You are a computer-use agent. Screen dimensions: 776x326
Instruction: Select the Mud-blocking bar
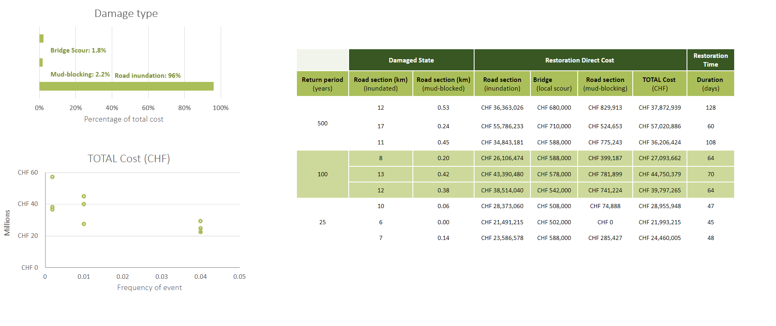click(x=41, y=62)
